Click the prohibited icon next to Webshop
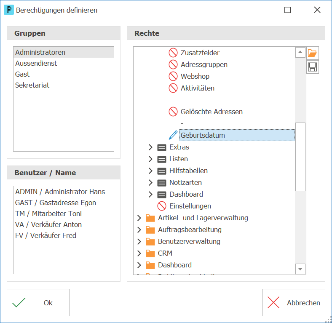The height and width of the screenshot is (323, 332). pos(173,76)
